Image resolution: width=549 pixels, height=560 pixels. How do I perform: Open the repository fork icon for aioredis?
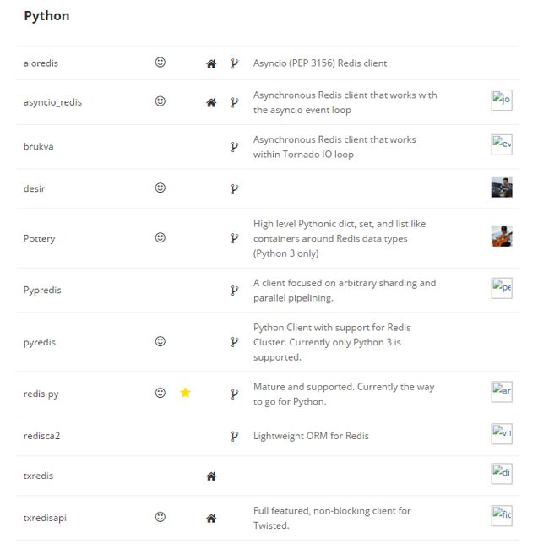coord(234,63)
